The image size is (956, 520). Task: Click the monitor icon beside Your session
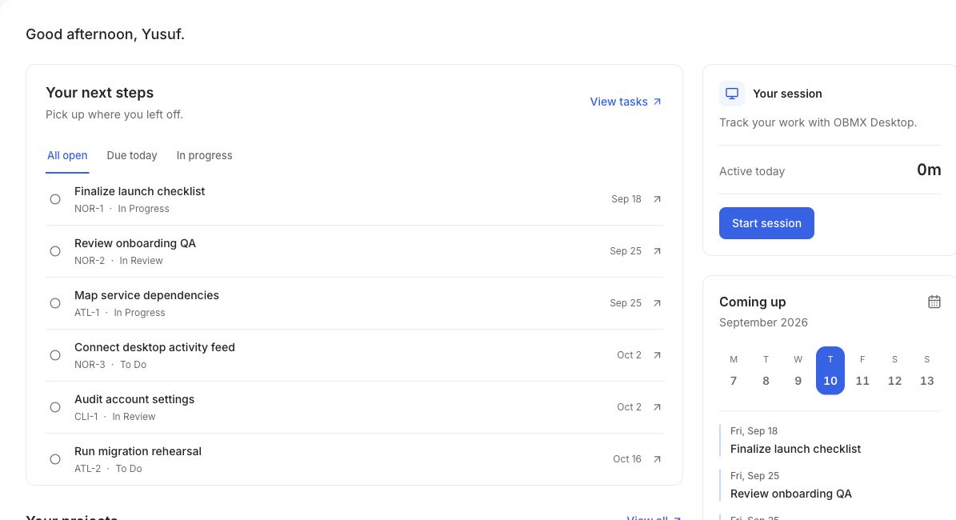point(732,94)
